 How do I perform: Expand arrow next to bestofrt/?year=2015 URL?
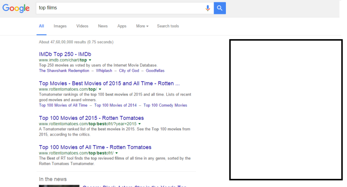point(140,124)
